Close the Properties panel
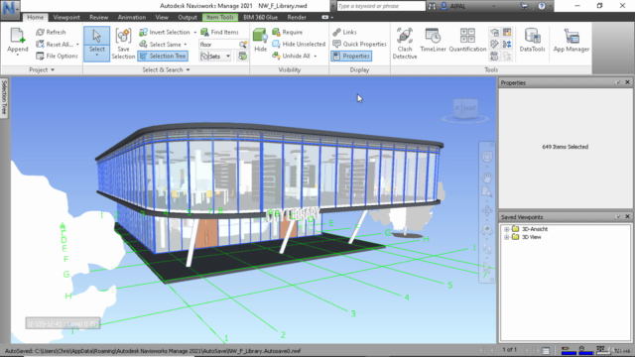This screenshot has height=357, width=635. [x=627, y=82]
